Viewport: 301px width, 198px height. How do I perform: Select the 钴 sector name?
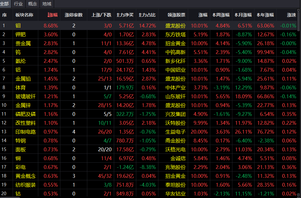18,194
